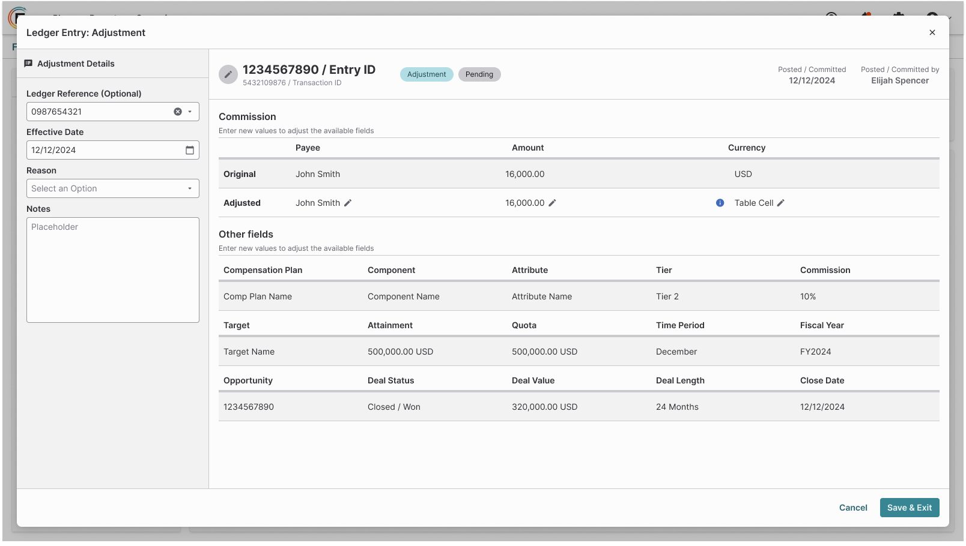966x546 pixels.
Task: Expand the Ledger Reference dropdown arrow
Action: (x=190, y=112)
